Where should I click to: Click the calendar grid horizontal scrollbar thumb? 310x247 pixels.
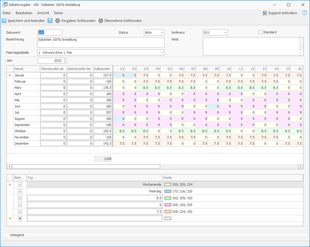(x=86, y=167)
